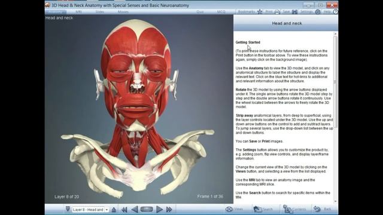Click the Help question mark icon
Image resolution: width=383 pixels, height=215 pixels.
(335, 12)
